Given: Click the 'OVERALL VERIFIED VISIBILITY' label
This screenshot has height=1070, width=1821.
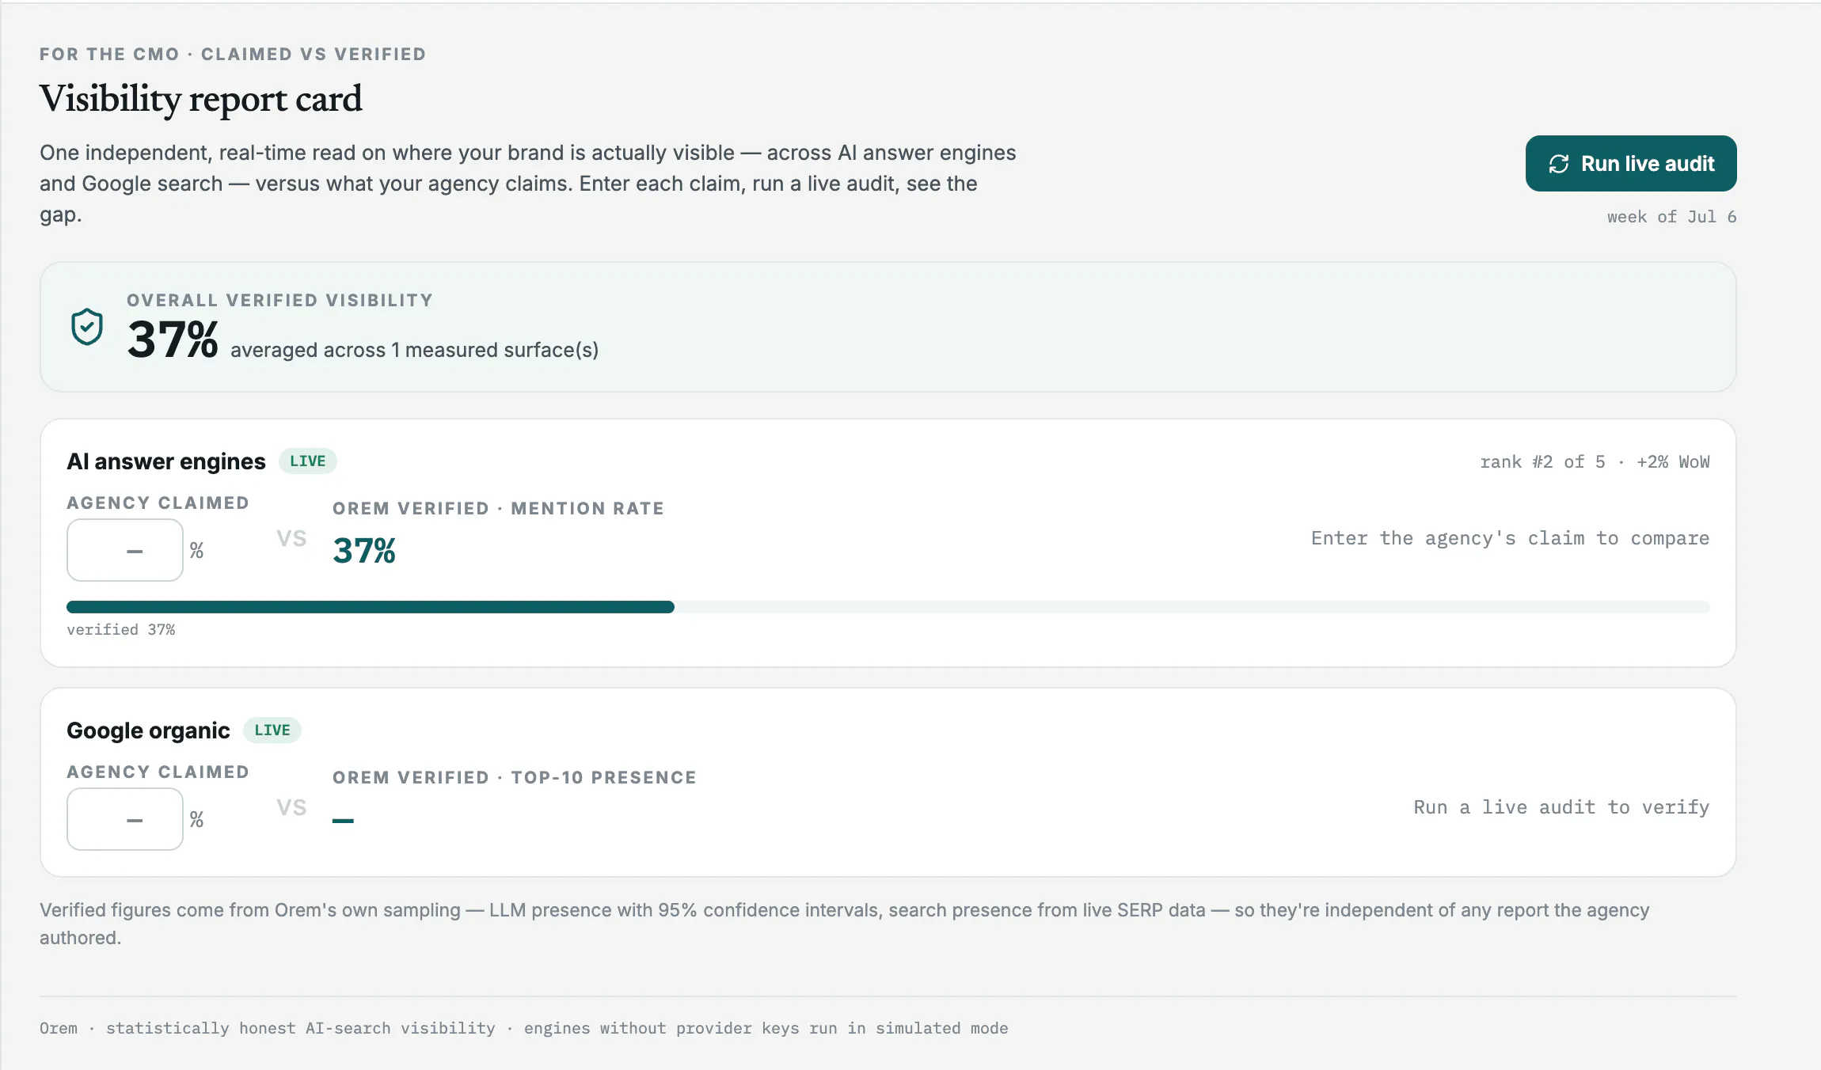Looking at the screenshot, I should [280, 301].
